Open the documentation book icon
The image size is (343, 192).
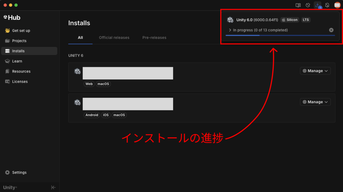click(298, 5)
